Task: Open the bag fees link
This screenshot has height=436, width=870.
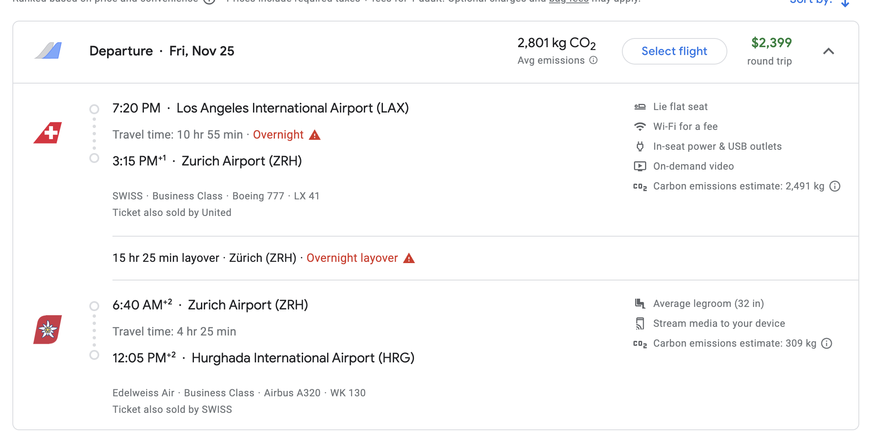Action: (569, 2)
